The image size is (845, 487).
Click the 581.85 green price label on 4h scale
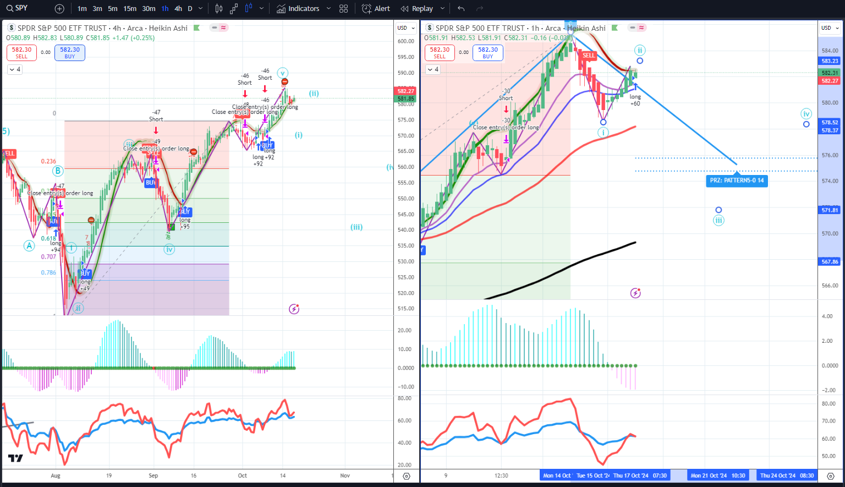pyautogui.click(x=406, y=99)
